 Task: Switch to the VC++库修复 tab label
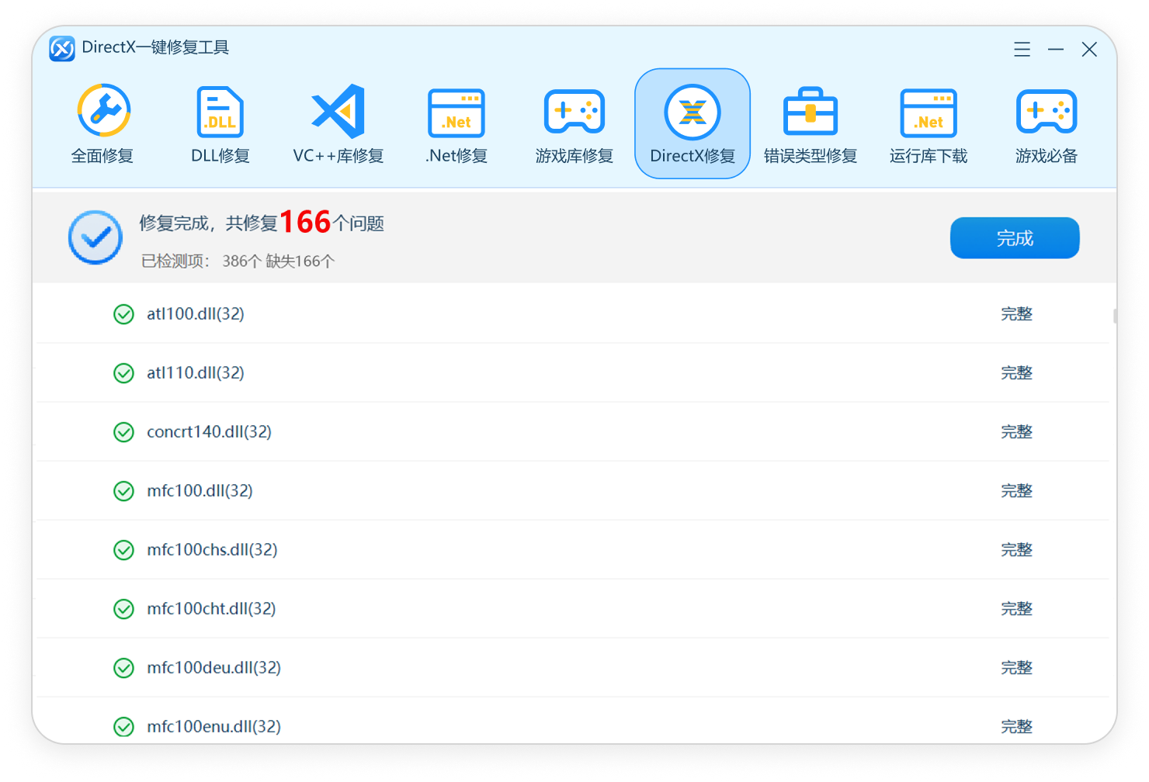338,156
